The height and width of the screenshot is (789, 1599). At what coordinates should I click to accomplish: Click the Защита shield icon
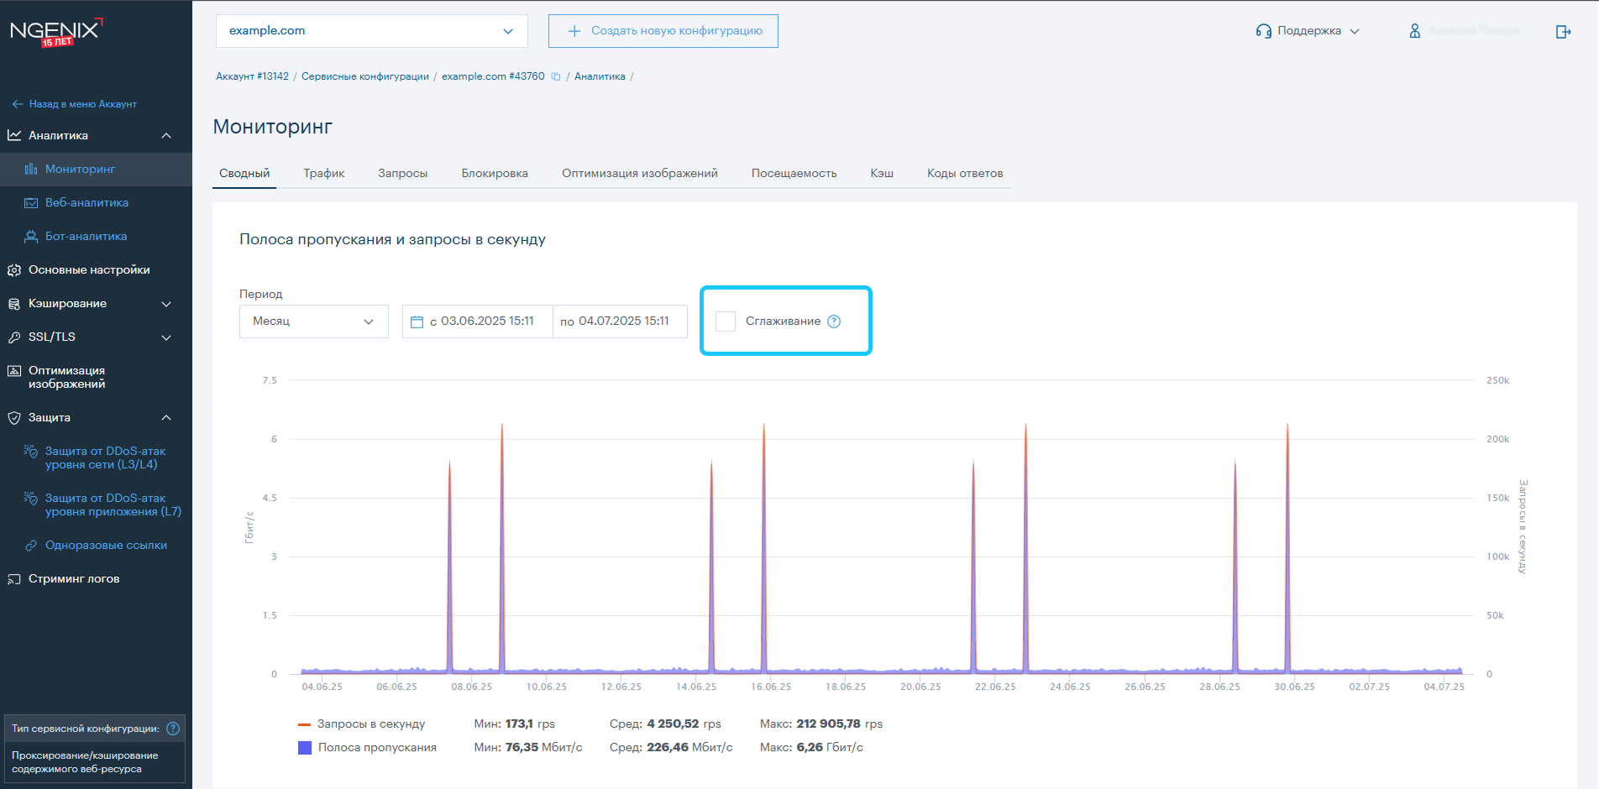(x=14, y=418)
